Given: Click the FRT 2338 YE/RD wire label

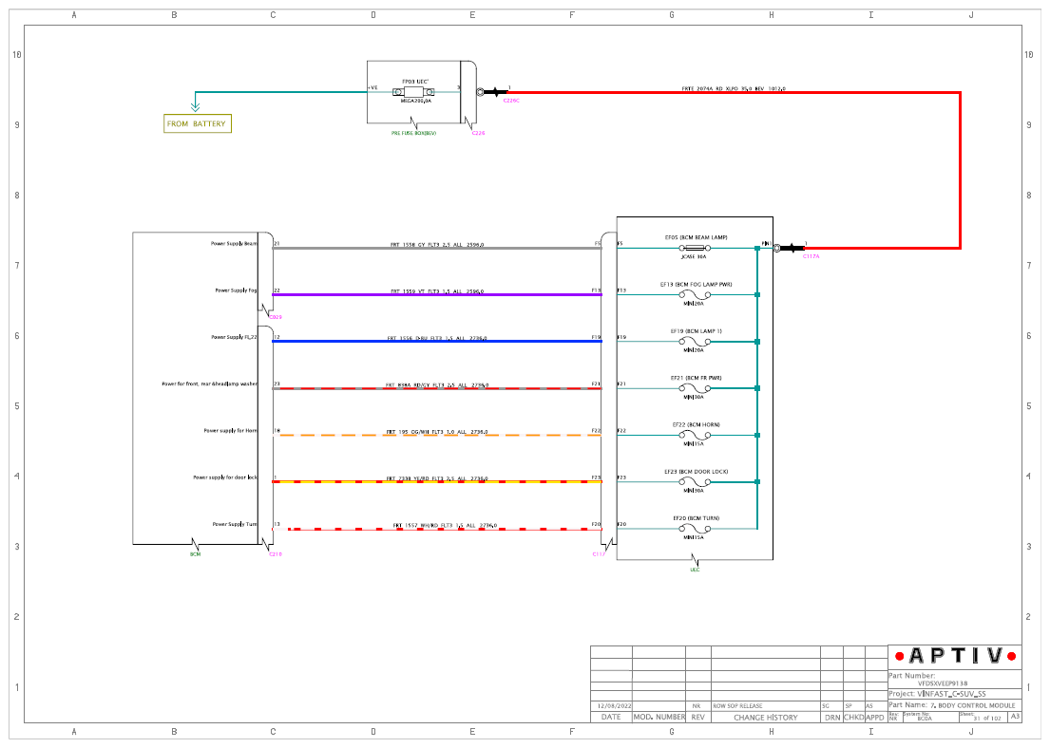Looking at the screenshot, I should pos(436,478).
